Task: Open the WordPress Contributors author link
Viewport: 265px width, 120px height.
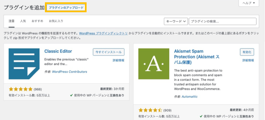Action: [x=69, y=72]
